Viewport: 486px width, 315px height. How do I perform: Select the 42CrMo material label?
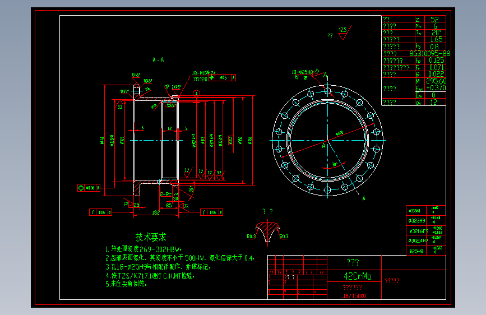pos(358,276)
